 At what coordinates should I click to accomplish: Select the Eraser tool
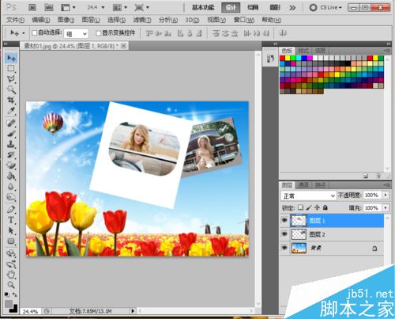pyautogui.click(x=11, y=165)
